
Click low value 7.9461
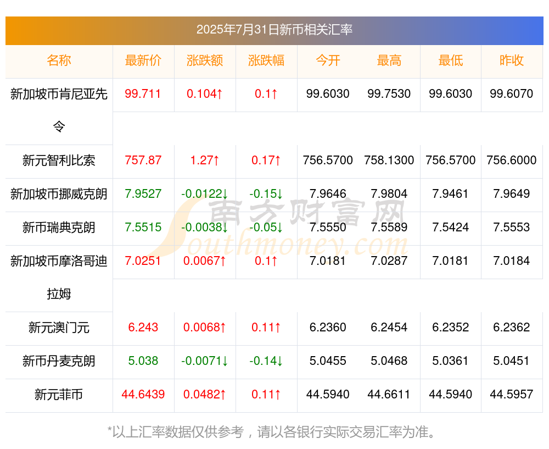[450, 194]
